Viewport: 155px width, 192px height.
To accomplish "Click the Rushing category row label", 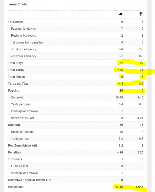I will (14, 125).
